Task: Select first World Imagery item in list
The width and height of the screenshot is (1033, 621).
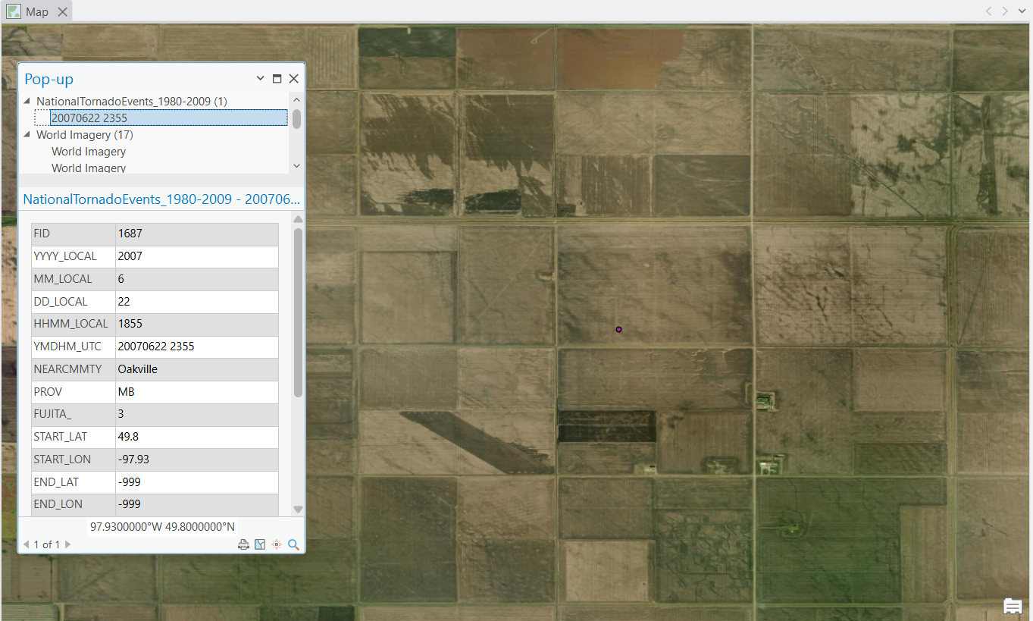Action: 89,152
